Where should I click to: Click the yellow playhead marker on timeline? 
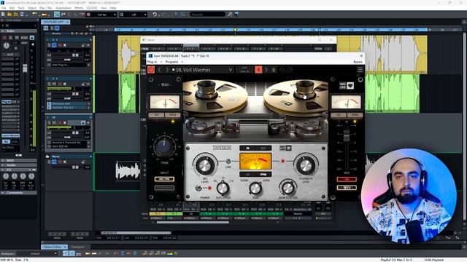[x=235, y=30]
